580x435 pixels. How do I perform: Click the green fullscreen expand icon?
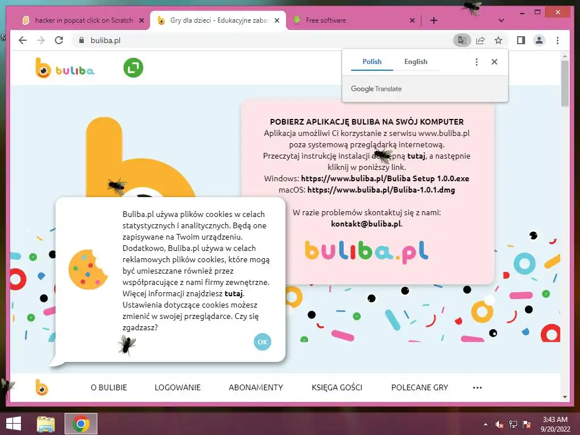click(133, 68)
